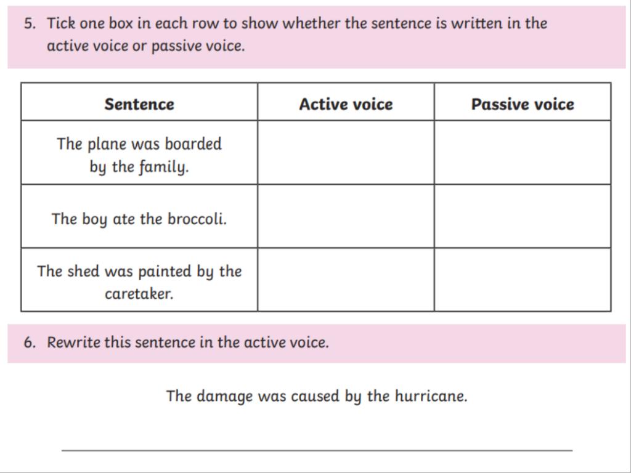Click the sentence "The damage was caused by the hurricane"
Image resolution: width=631 pixels, height=473 pixels.
(317, 396)
